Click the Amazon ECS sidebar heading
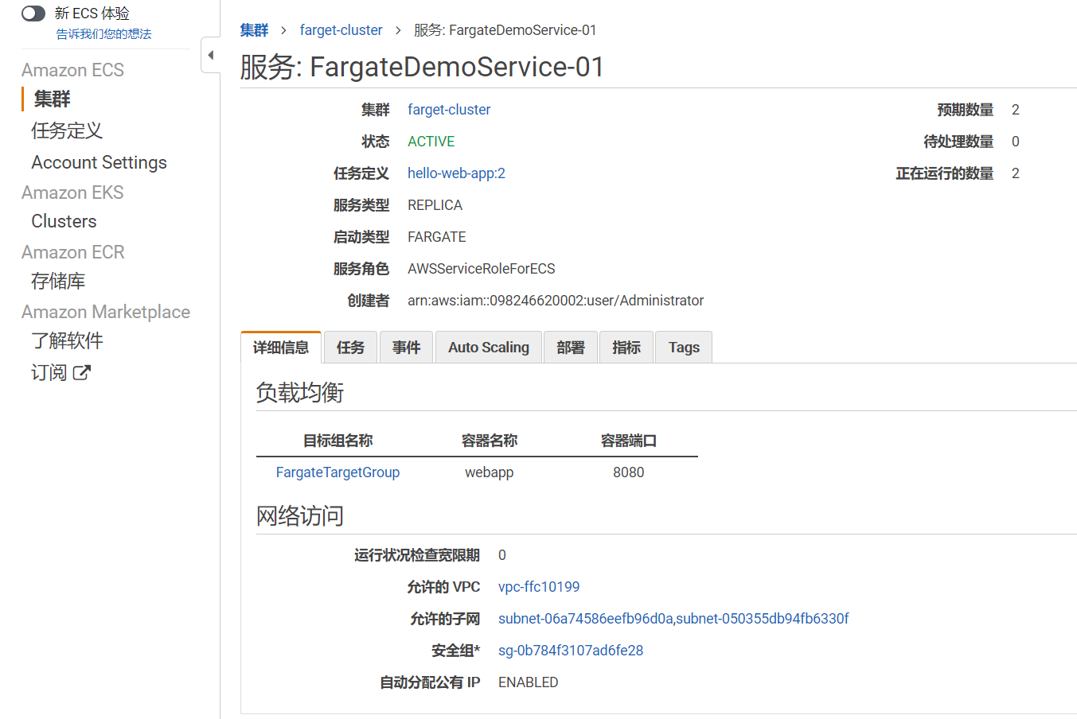Screen dimensions: 1077x719 coord(72,70)
